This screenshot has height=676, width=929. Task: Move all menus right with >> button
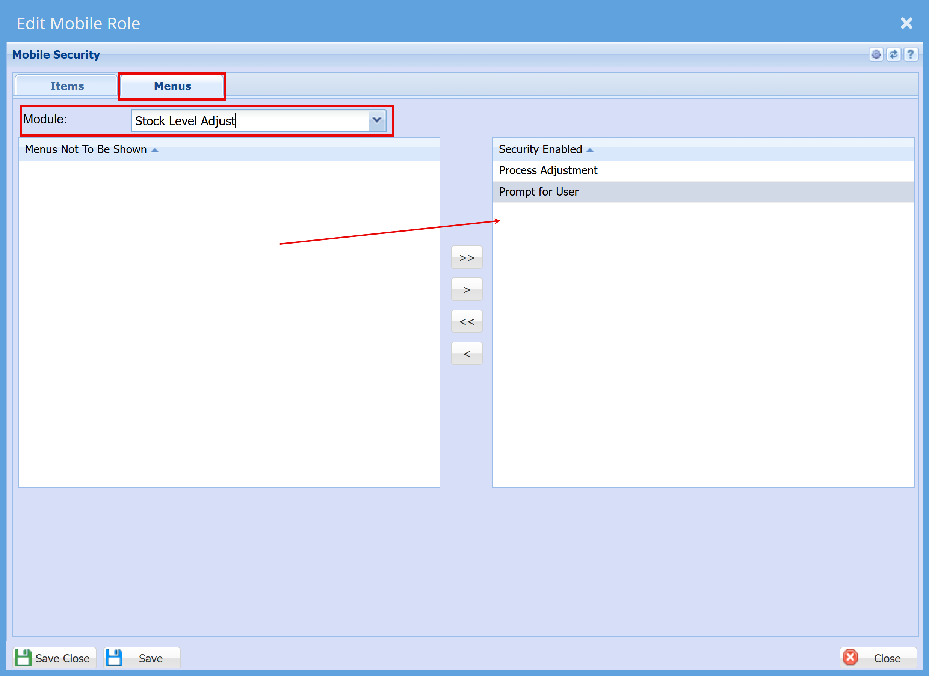[x=467, y=257]
